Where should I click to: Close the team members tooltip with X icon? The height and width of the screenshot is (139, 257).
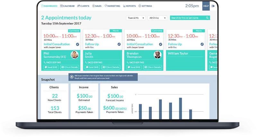pyautogui.click(x=72, y=77)
